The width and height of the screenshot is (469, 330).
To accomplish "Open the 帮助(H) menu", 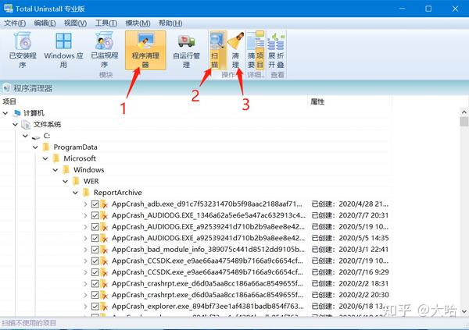I will [x=170, y=23].
